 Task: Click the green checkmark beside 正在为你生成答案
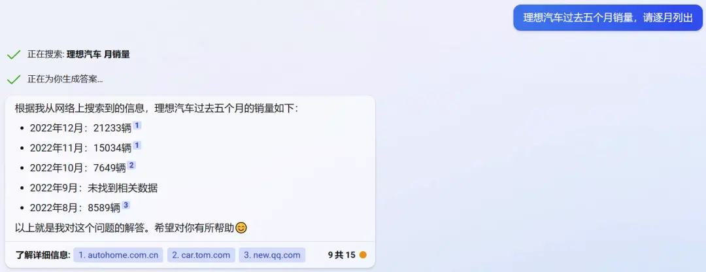pyautogui.click(x=14, y=80)
